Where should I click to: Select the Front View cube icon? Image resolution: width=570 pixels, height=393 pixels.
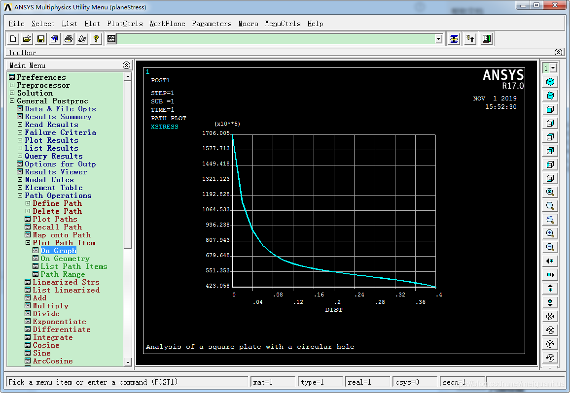coord(550,109)
